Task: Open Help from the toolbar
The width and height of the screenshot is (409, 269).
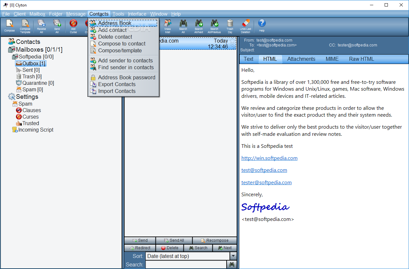Action: [262, 25]
